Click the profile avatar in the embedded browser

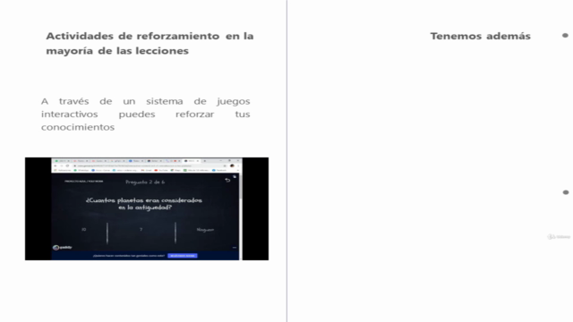[232, 165]
